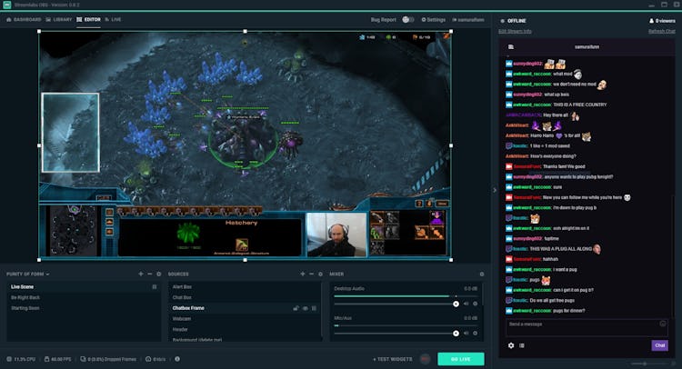This screenshot has height=369, width=682.
Task: Select the Chatbox Frame source
Action: click(x=245, y=308)
